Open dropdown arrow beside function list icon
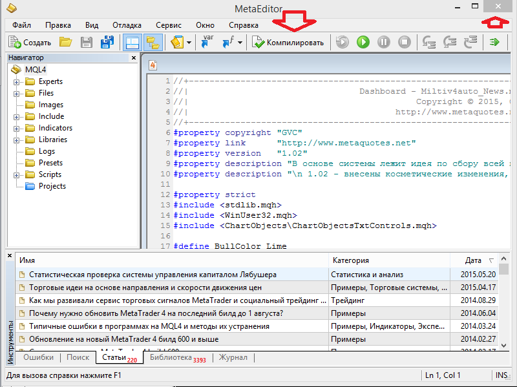 tap(240, 43)
